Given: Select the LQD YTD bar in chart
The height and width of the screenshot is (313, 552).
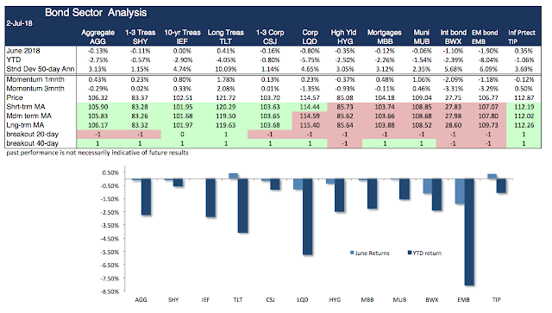Looking at the screenshot, I should [x=307, y=216].
